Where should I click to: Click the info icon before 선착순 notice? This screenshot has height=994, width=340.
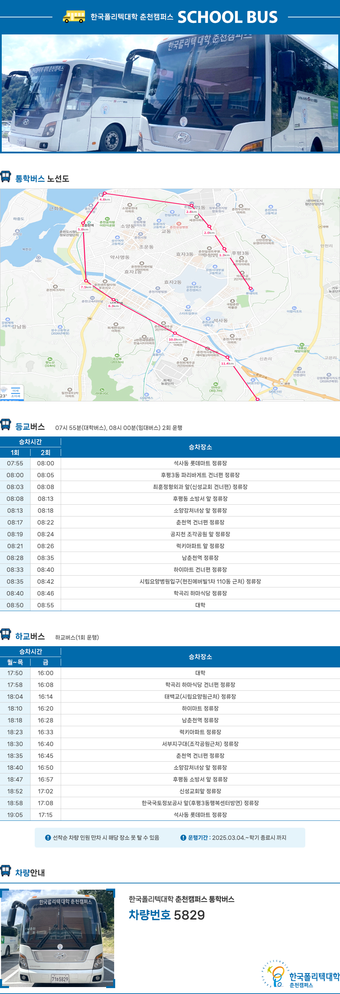(x=48, y=837)
